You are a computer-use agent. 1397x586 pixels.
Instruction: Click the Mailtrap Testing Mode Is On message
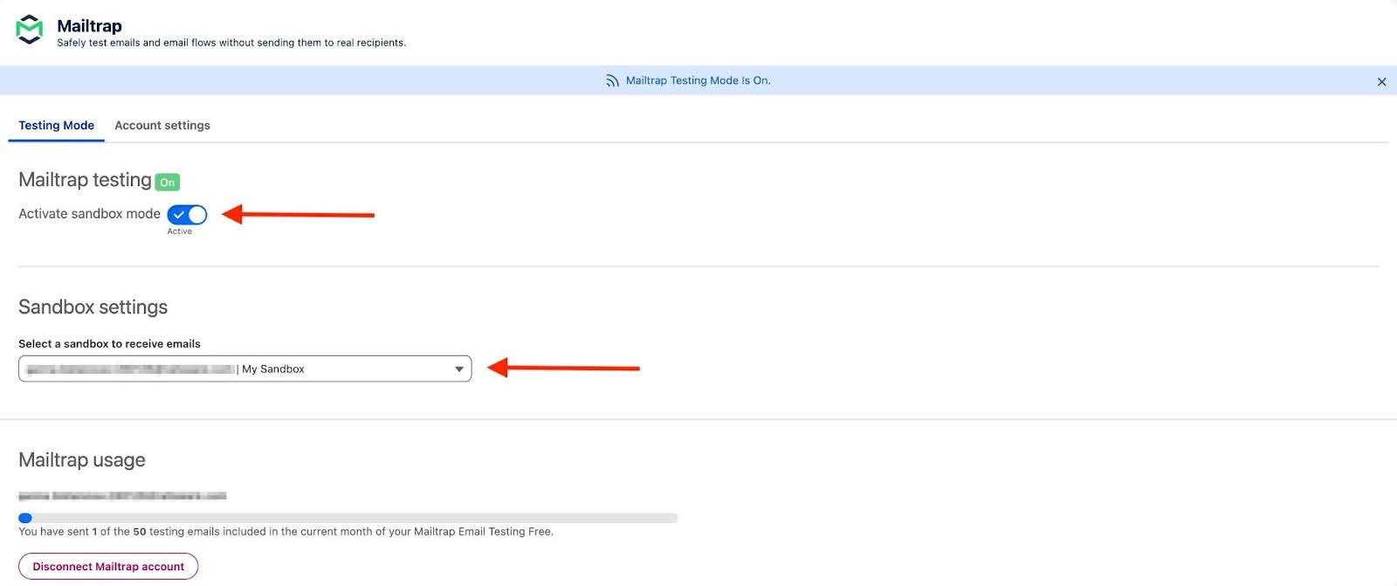[698, 80]
